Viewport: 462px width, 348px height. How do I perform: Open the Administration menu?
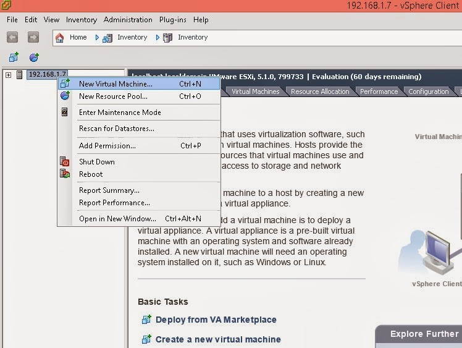tap(128, 20)
